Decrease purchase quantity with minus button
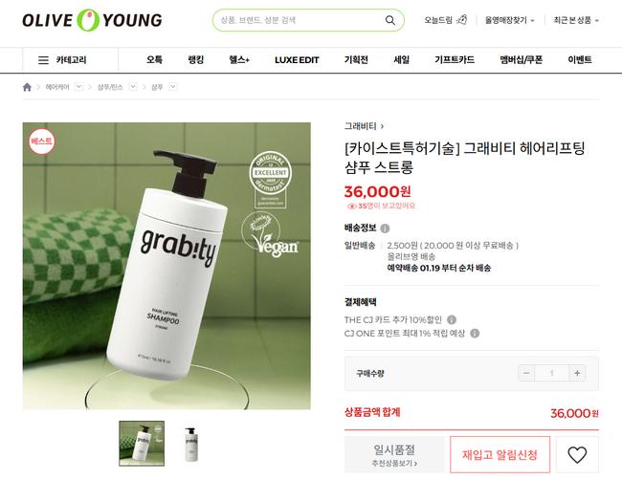The height and width of the screenshot is (479, 622). tap(526, 373)
